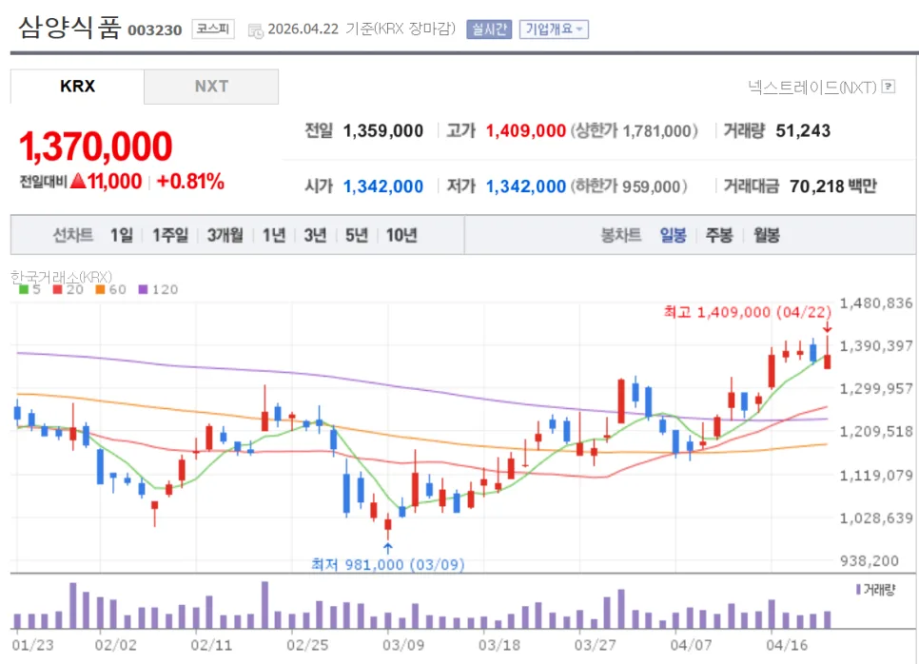This screenshot has height=664, width=919.
Task: Click the green 5-day moving average swatch
Action: tap(24, 289)
